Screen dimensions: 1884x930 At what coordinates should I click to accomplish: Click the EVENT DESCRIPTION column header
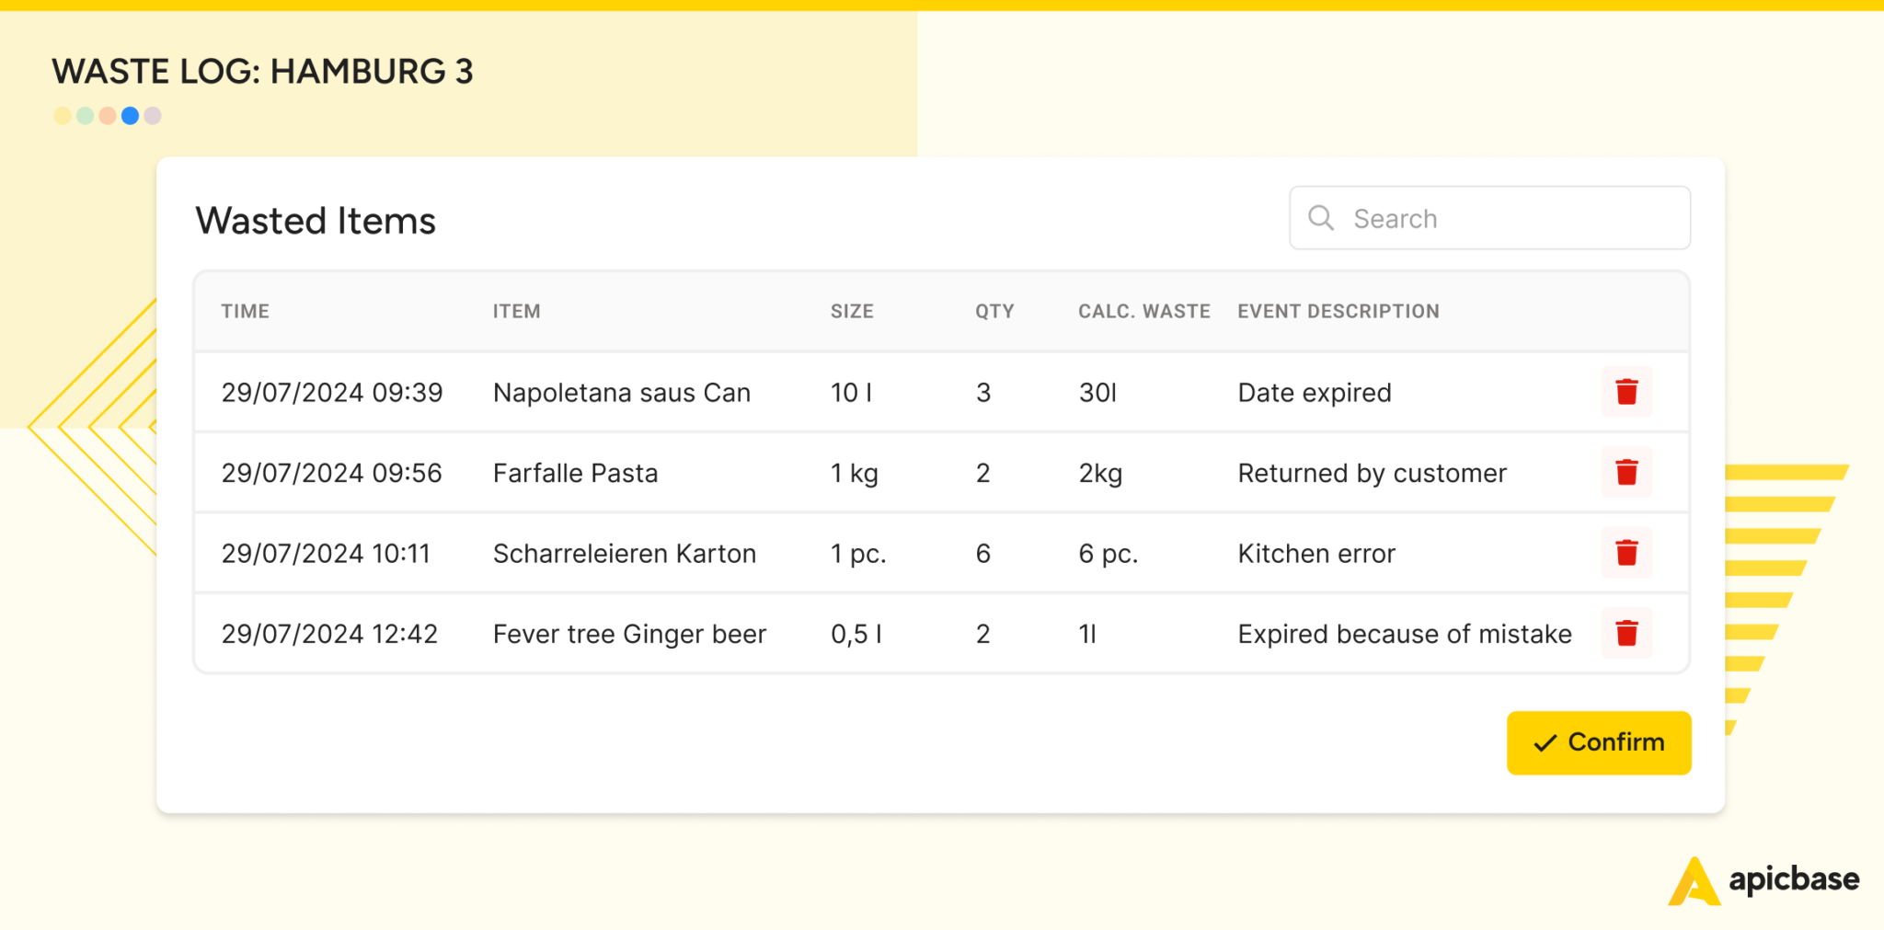coord(1338,312)
